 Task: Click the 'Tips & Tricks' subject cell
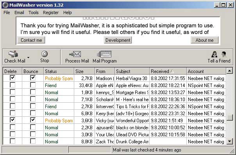point(132,107)
